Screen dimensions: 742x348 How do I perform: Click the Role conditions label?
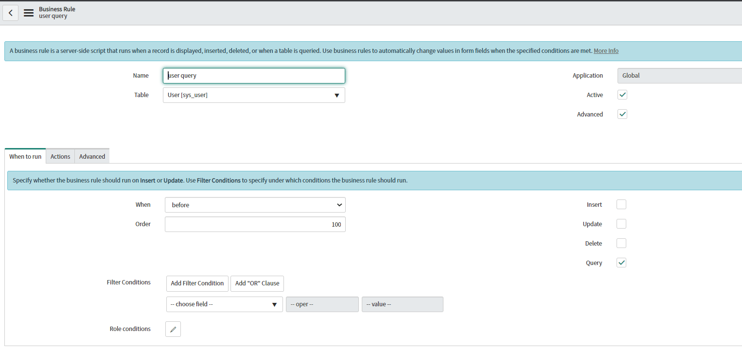point(130,329)
